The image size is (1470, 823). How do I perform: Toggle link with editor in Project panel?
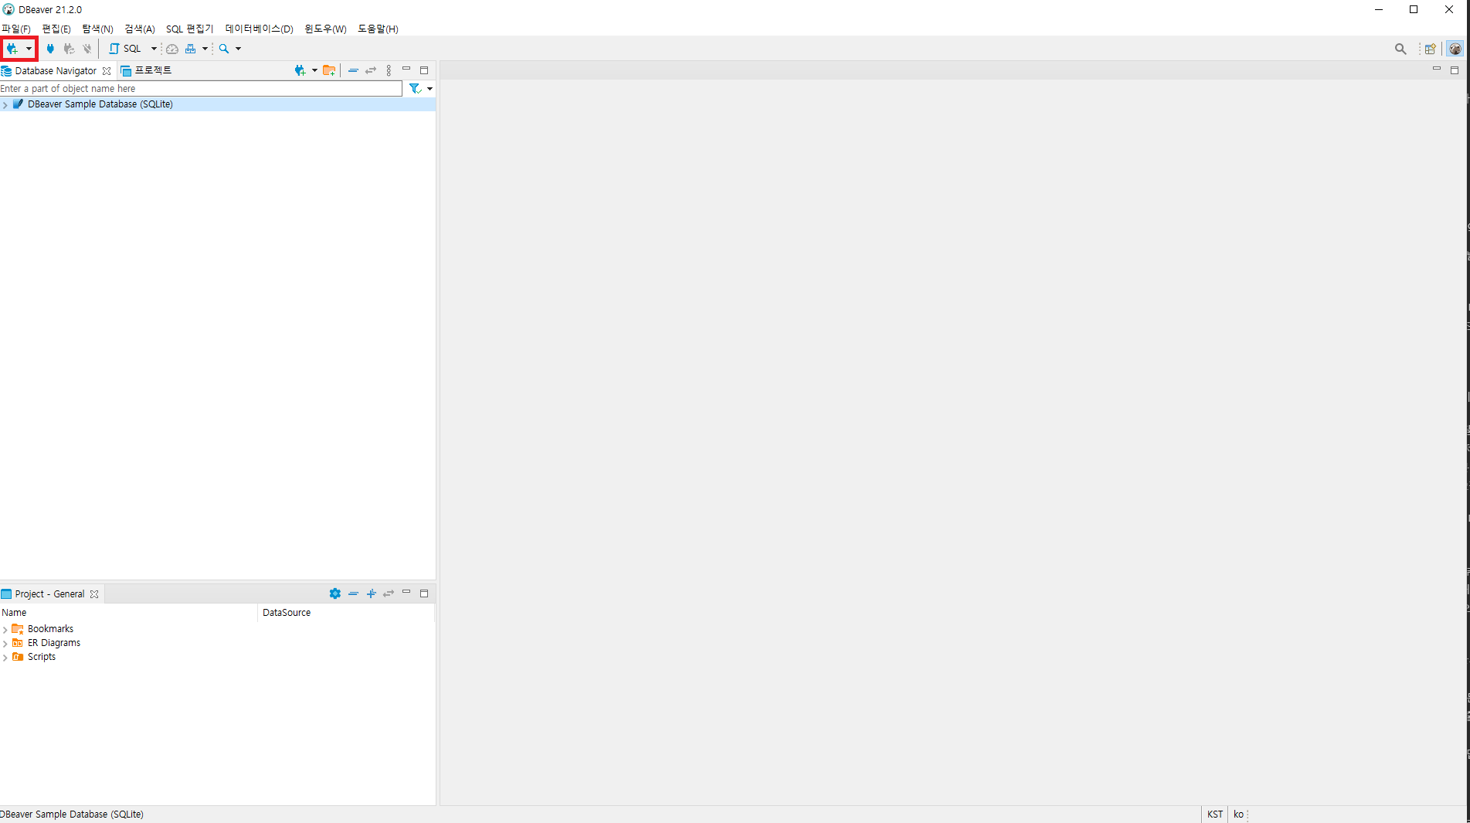389,593
